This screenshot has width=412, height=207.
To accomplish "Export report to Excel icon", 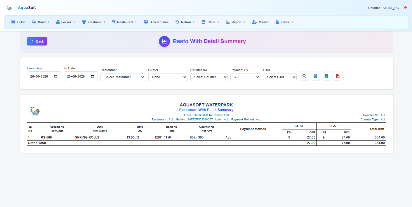I will point(327,76).
